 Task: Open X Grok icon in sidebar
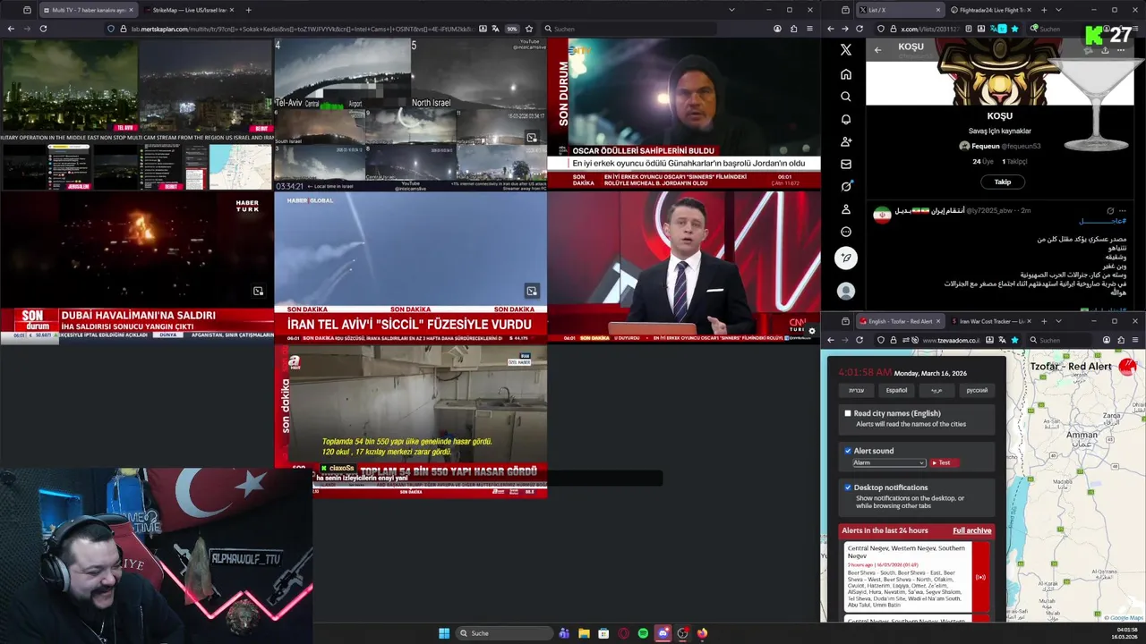[x=846, y=186]
